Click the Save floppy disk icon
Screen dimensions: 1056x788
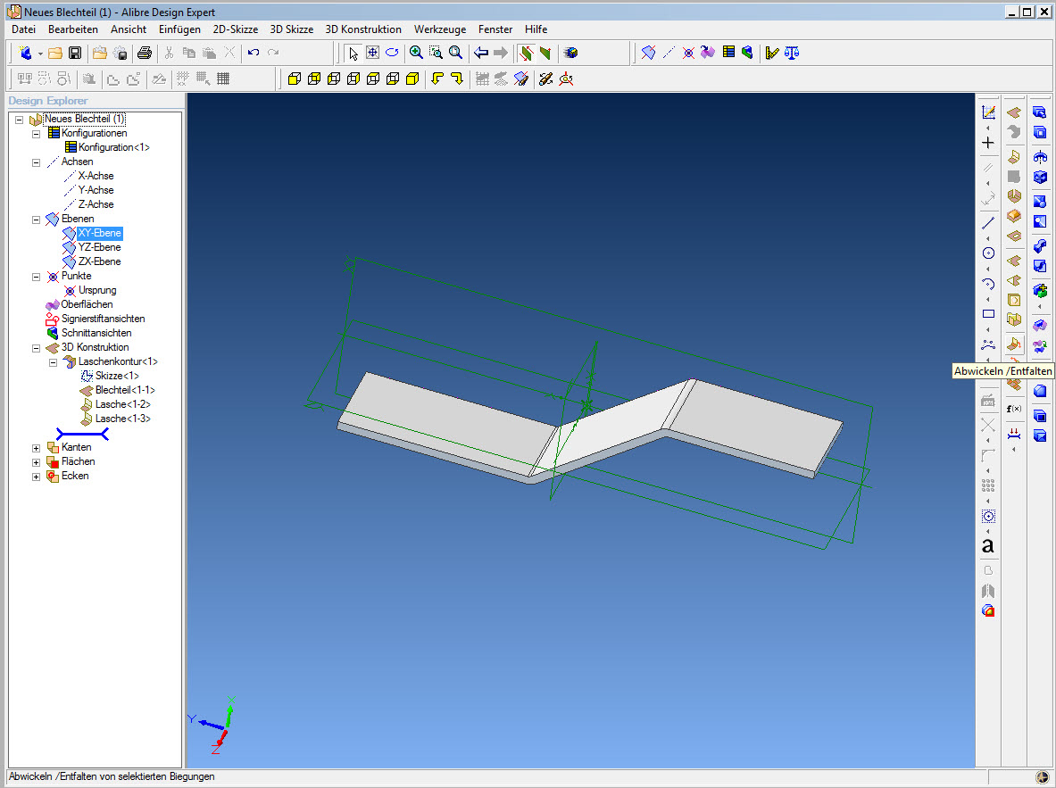75,53
